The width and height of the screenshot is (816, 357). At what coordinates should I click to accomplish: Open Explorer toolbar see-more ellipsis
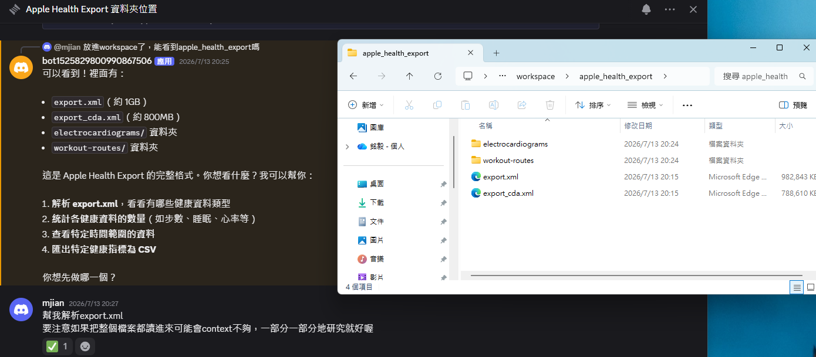pyautogui.click(x=687, y=105)
